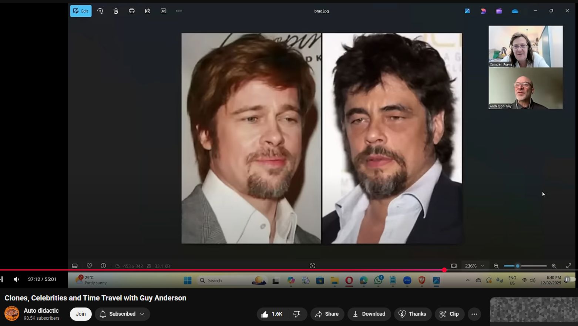Click the Thanks button
Image resolution: width=578 pixels, height=326 pixels.
413,314
